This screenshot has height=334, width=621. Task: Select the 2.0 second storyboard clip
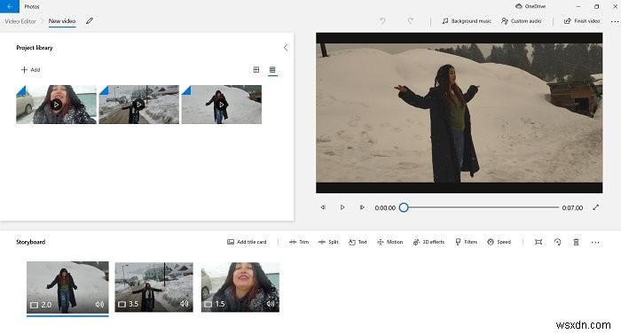point(67,287)
